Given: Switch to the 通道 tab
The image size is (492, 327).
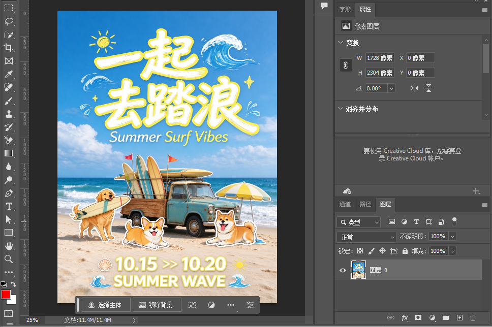Looking at the screenshot, I should (345, 205).
